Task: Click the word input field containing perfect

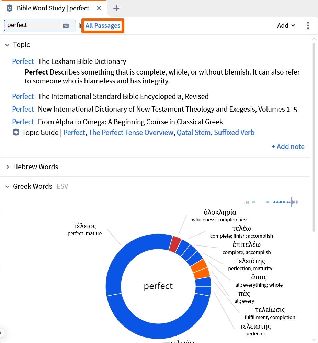Action: pyautogui.click(x=40, y=25)
